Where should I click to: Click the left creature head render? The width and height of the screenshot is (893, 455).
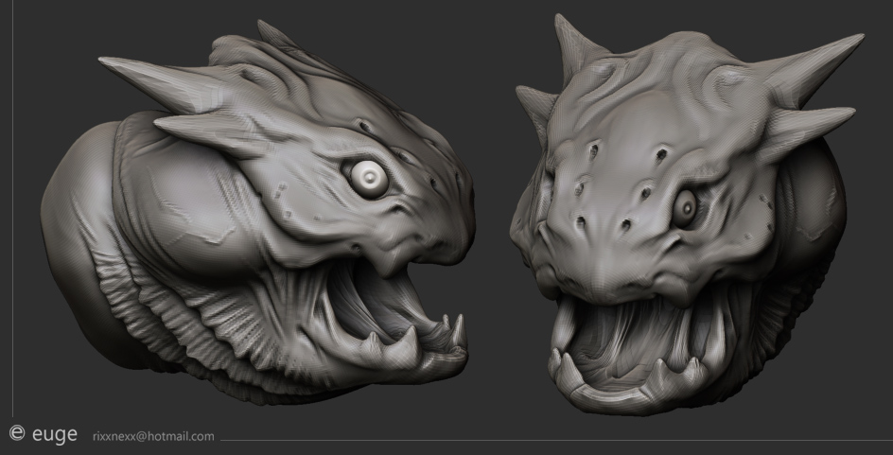258,212
